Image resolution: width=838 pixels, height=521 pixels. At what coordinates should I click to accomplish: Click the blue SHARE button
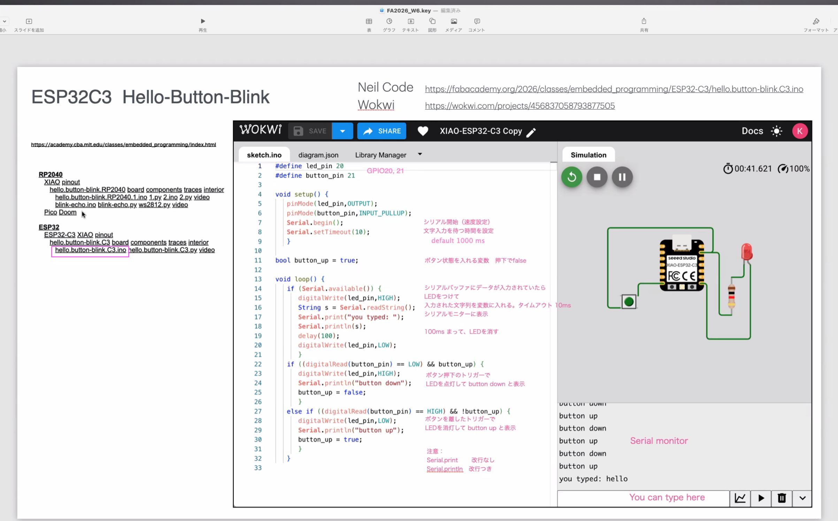point(381,131)
